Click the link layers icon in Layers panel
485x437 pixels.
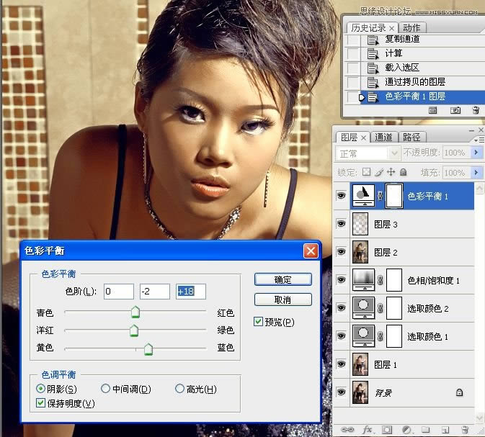click(x=347, y=430)
